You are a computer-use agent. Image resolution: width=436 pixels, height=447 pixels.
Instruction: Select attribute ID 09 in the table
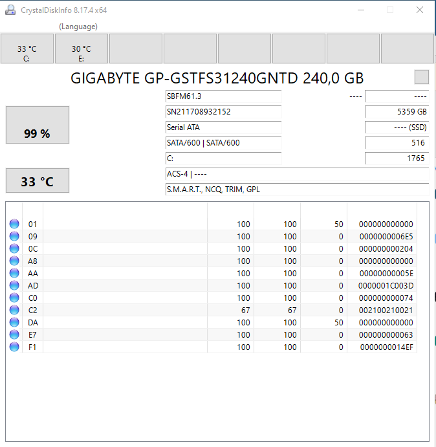pos(32,237)
